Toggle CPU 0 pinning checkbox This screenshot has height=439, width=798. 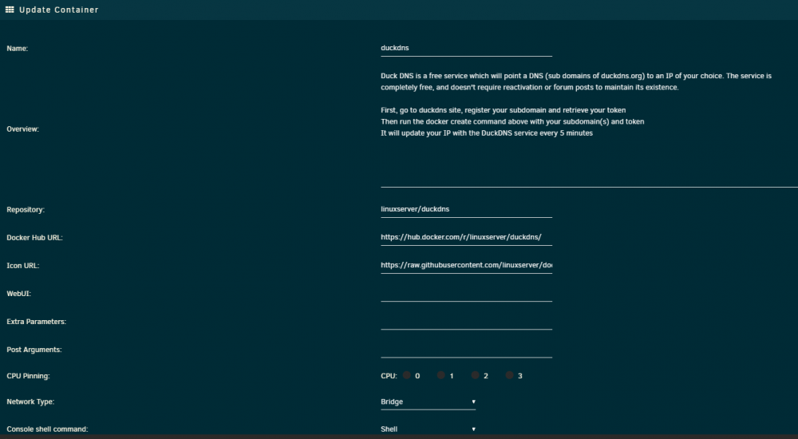[x=407, y=375]
